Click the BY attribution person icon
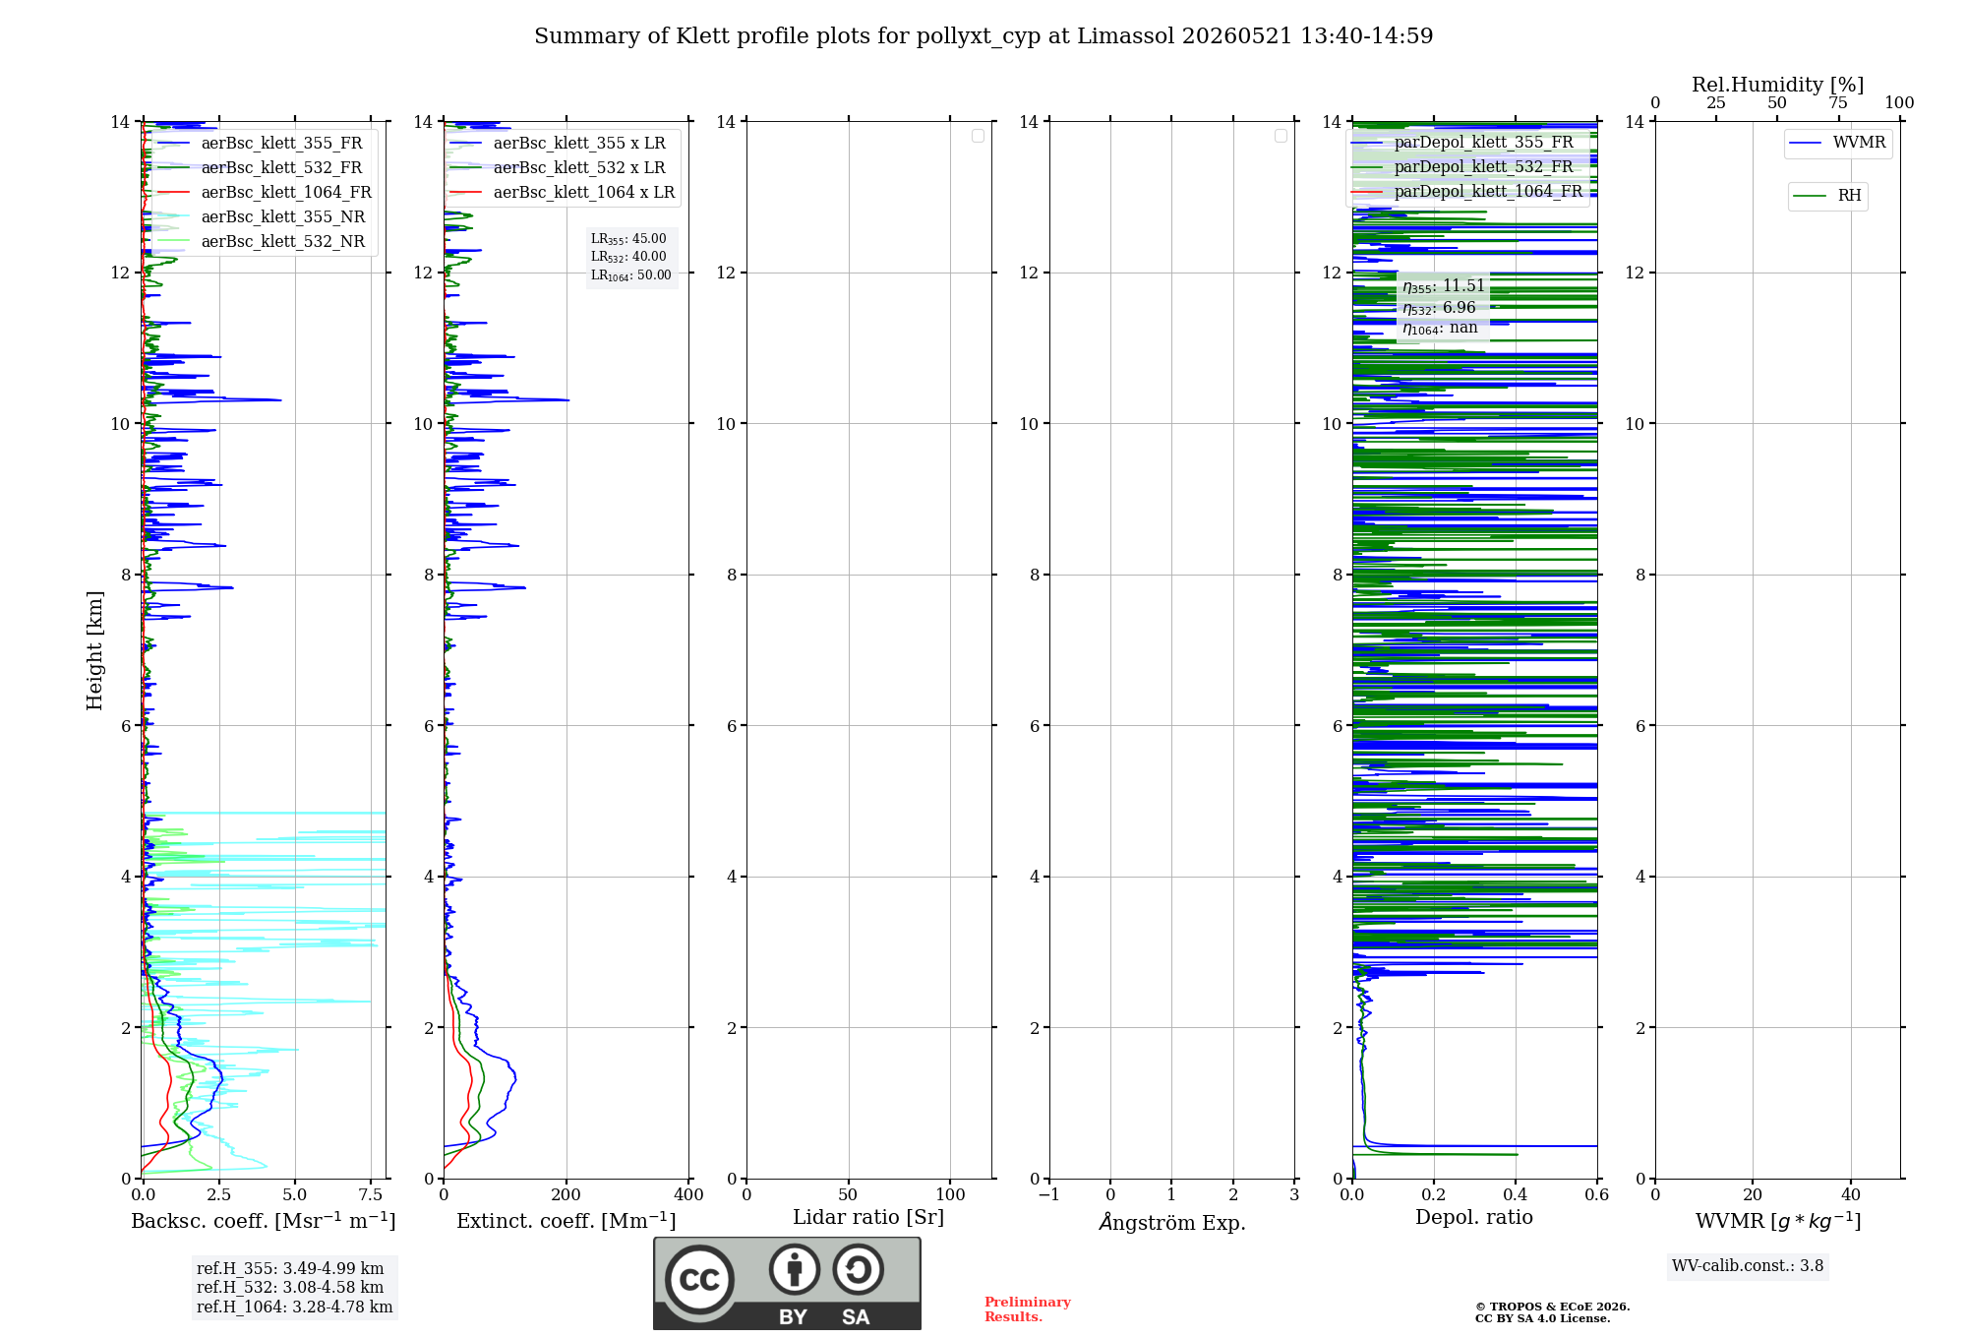 [x=795, y=1269]
